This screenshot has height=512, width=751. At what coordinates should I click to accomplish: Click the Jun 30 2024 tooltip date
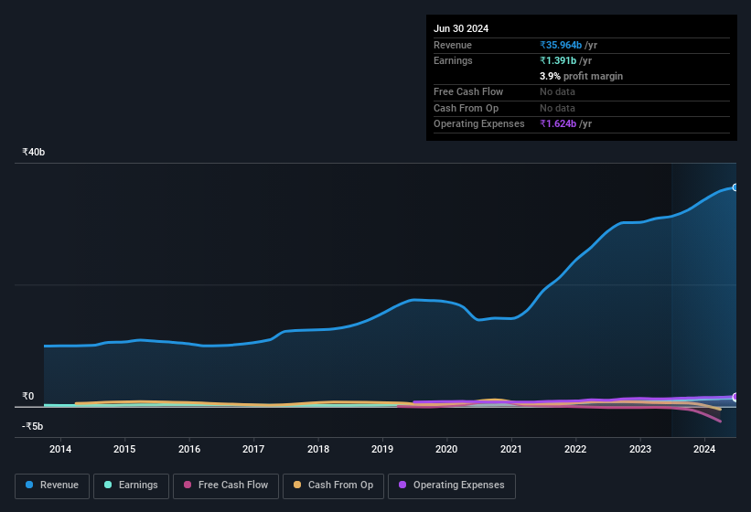tap(461, 28)
